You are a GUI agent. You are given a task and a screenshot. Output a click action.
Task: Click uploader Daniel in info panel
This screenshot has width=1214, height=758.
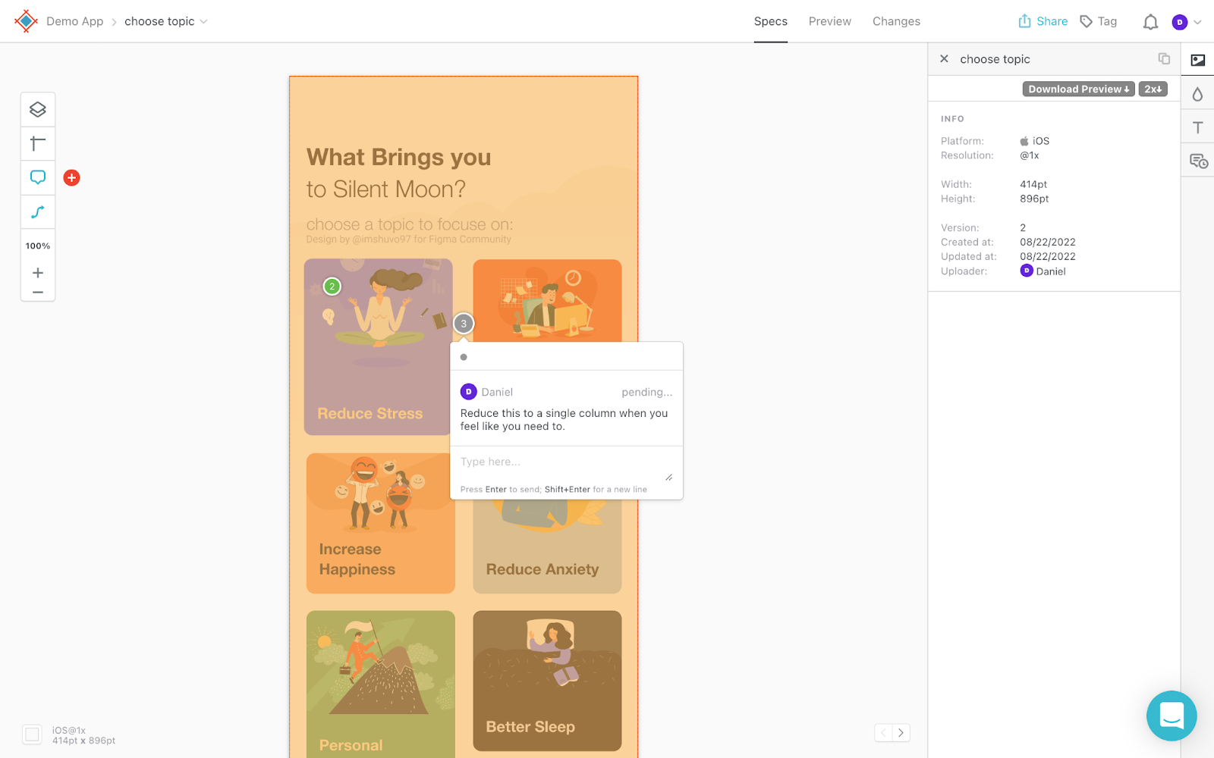click(x=1043, y=271)
